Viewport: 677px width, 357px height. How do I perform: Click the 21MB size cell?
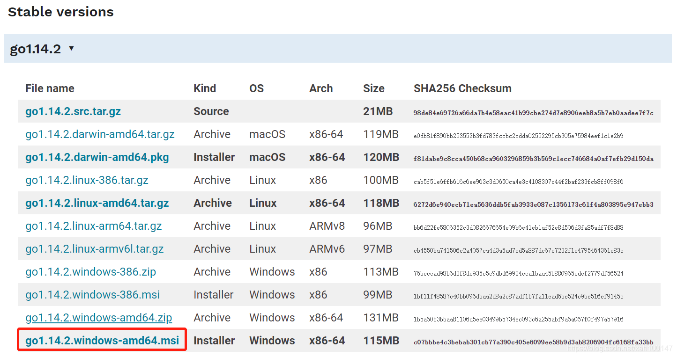pos(378,111)
